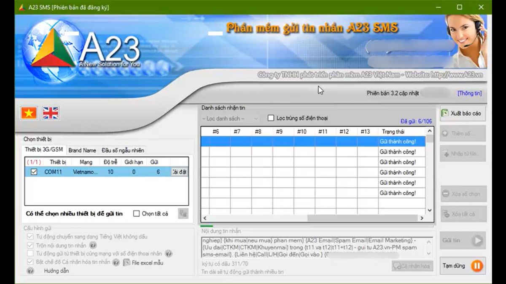506x284 pixels.
Task: Click the Xóa tất cả button
Action: pos(463,214)
